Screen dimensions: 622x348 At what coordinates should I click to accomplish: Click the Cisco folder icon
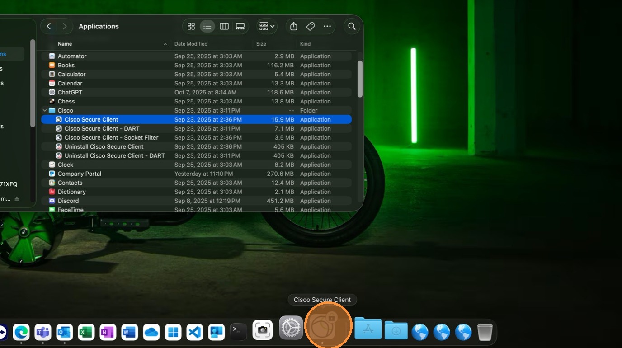(x=52, y=110)
